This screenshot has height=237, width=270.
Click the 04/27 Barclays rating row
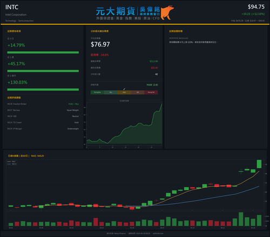click(43, 110)
